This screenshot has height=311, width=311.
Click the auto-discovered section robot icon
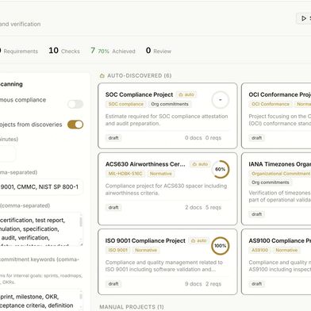click(x=102, y=76)
